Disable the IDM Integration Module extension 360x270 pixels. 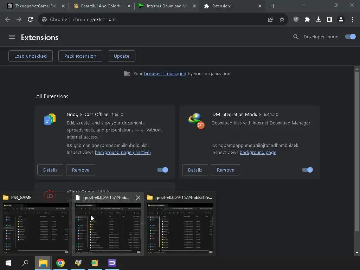click(307, 170)
